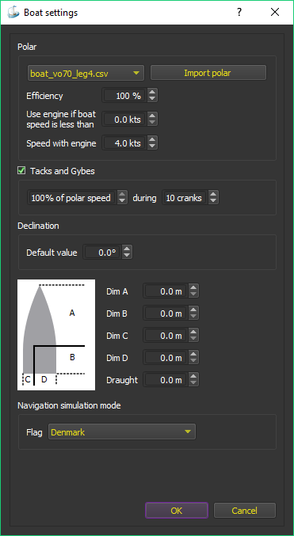294x536 pixels.
Task: Click the Cancel button
Action: click(x=245, y=511)
